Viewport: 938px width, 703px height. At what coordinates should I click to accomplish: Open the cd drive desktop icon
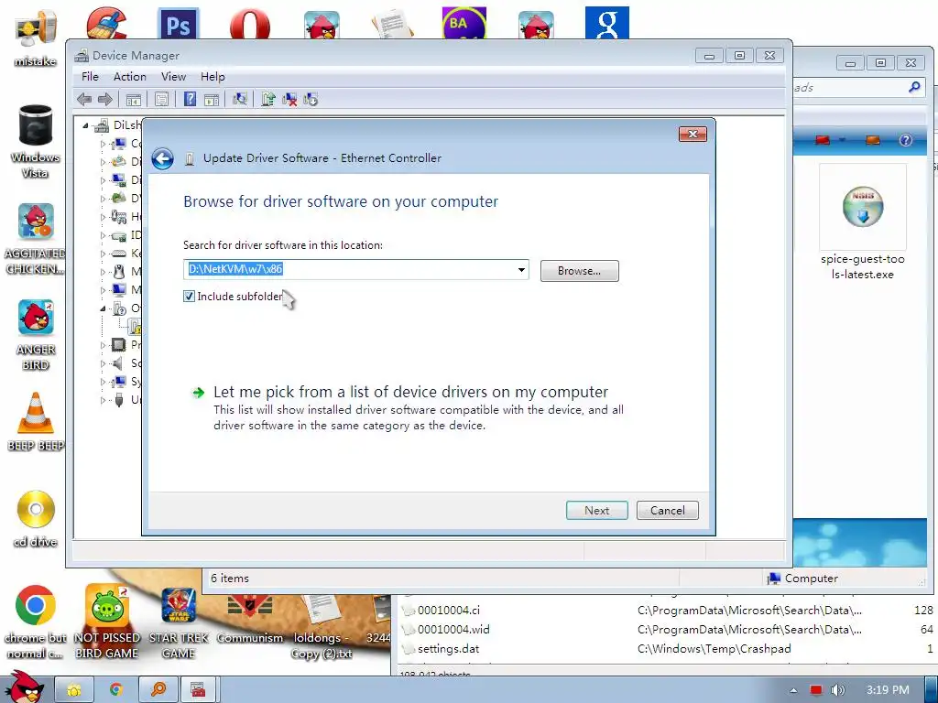click(36, 518)
